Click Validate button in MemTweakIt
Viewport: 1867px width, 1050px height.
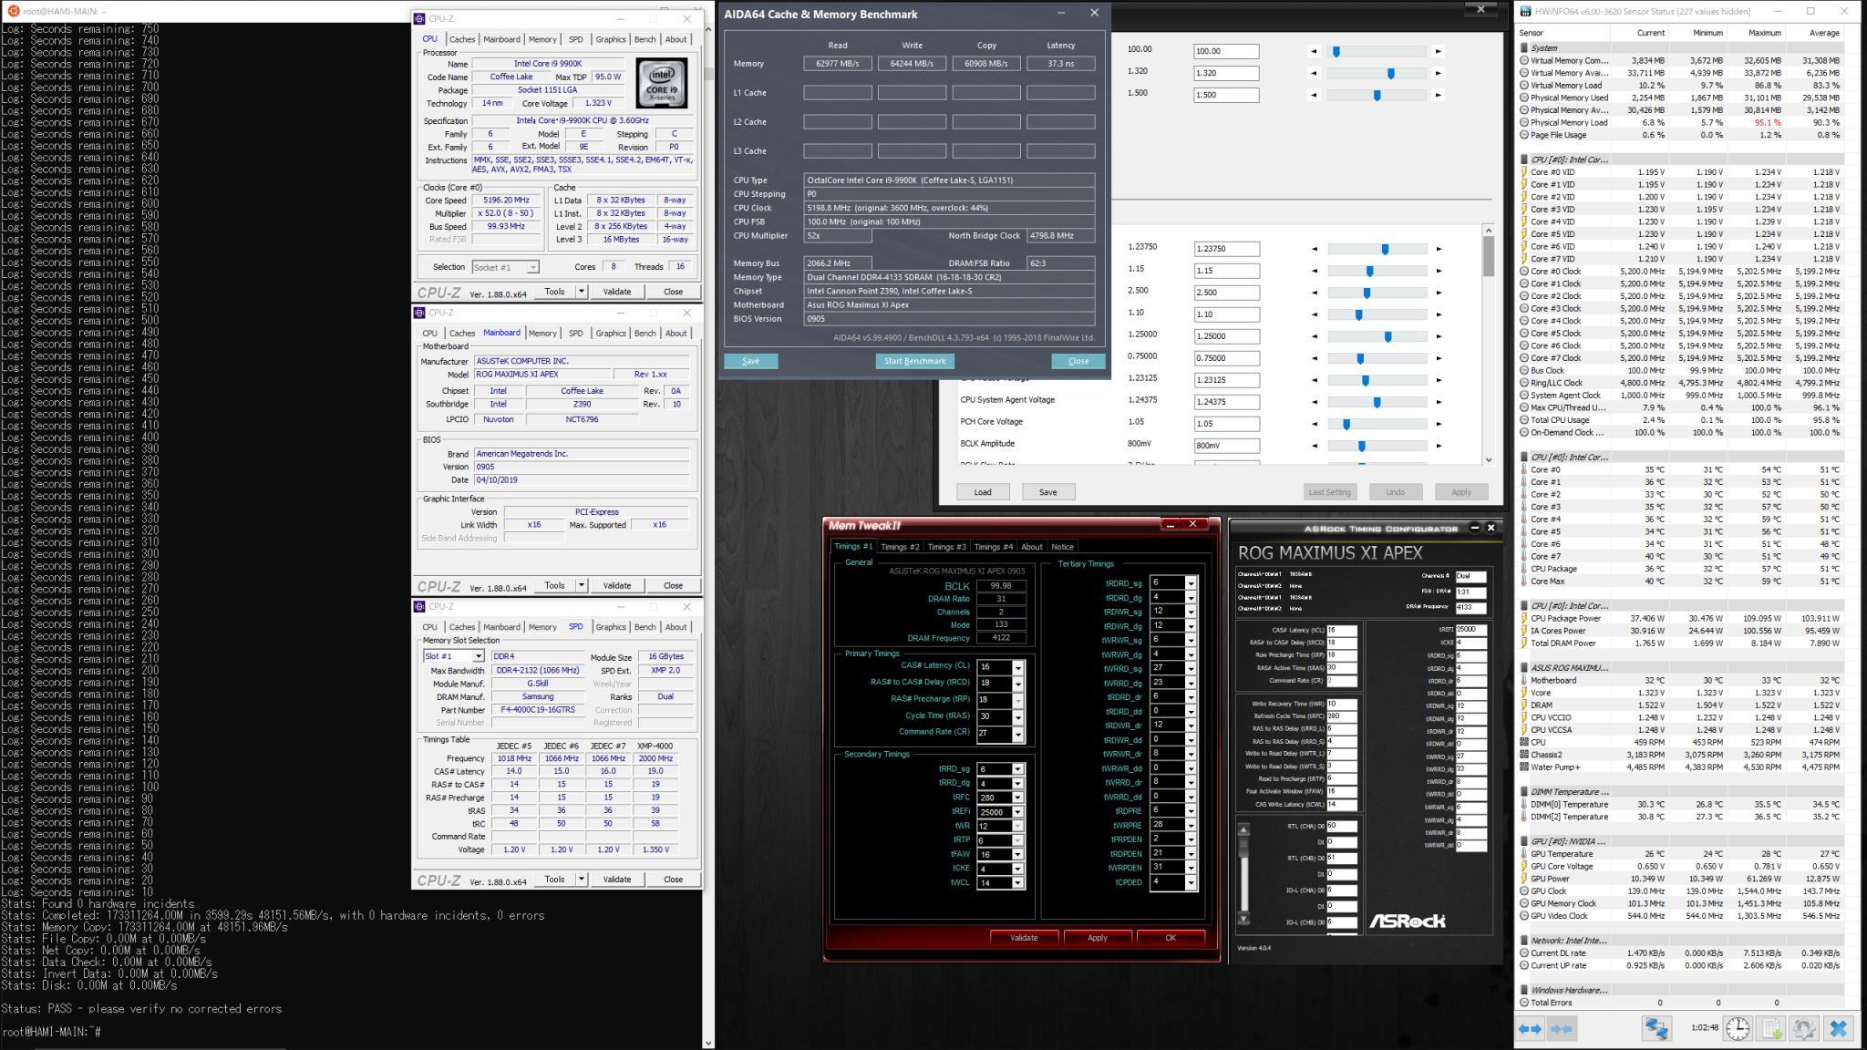tap(1024, 937)
